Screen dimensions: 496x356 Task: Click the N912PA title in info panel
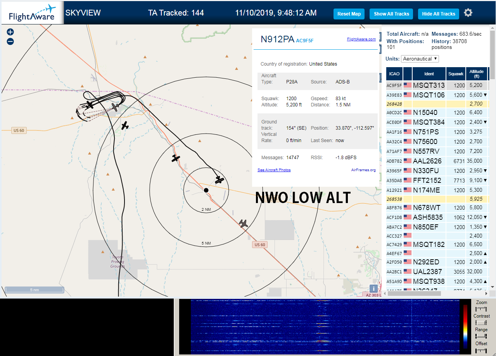[x=277, y=39]
